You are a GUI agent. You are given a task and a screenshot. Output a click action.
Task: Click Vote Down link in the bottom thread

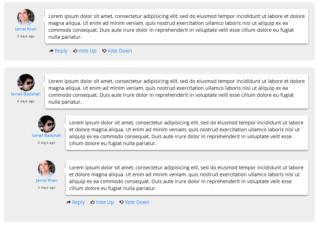(x=137, y=202)
